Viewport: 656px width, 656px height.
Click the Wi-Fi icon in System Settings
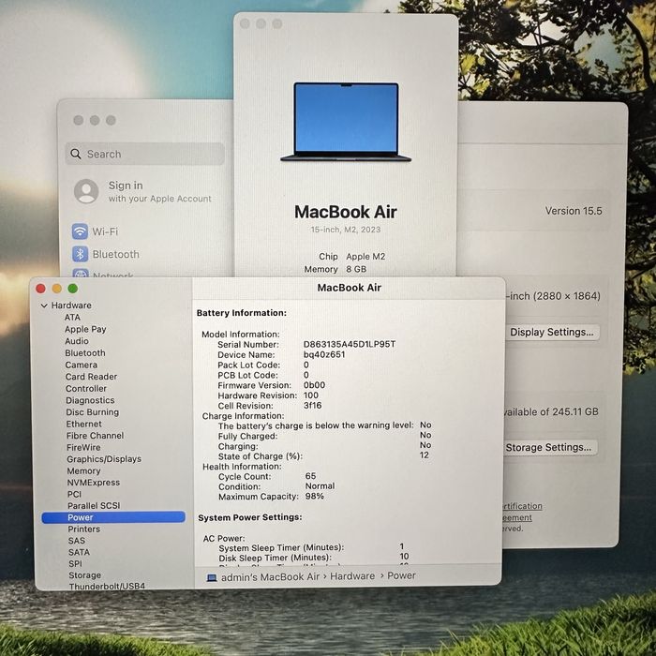[x=80, y=231]
